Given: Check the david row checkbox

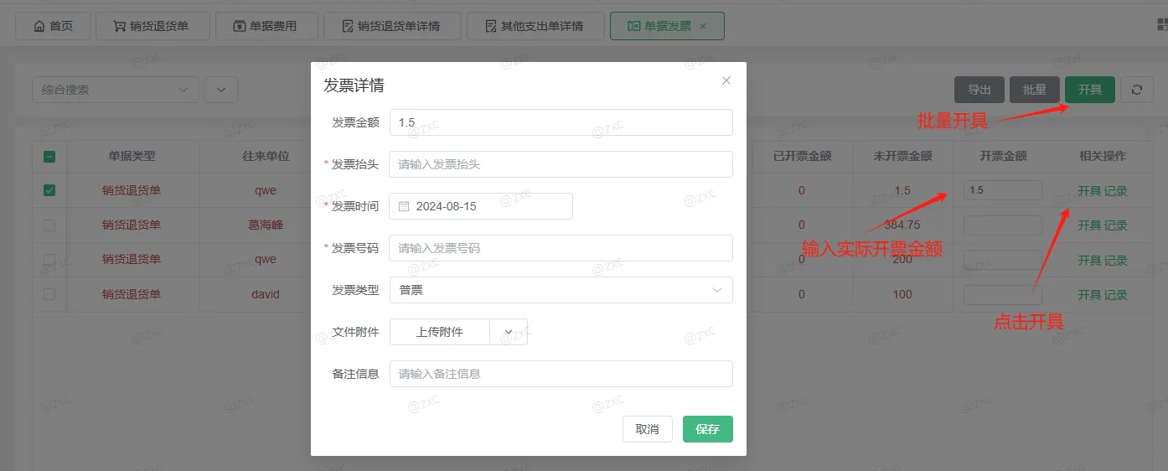Looking at the screenshot, I should click(49, 294).
